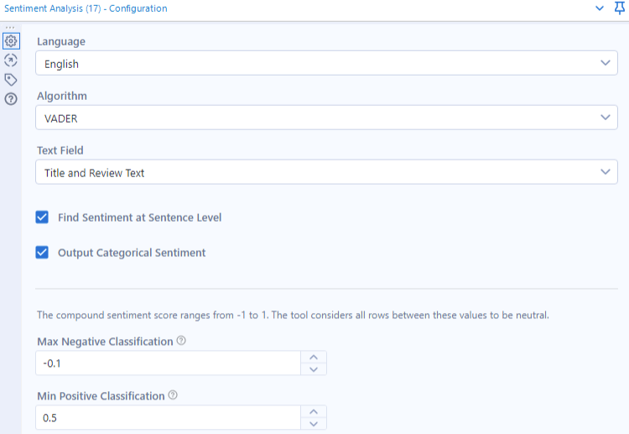
Task: Click the Min Positive Classification input field
Action: point(168,418)
